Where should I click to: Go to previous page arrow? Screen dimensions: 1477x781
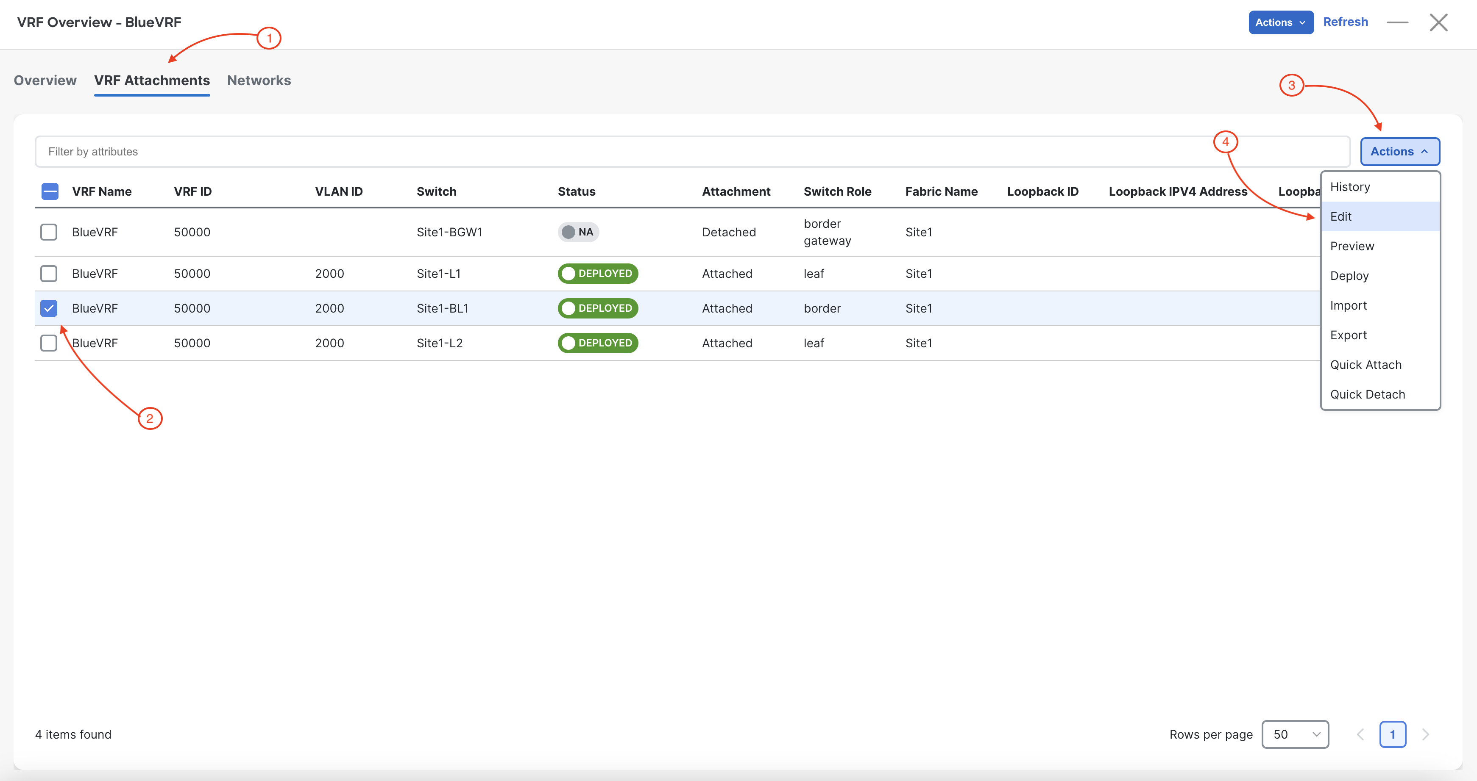[1360, 734]
